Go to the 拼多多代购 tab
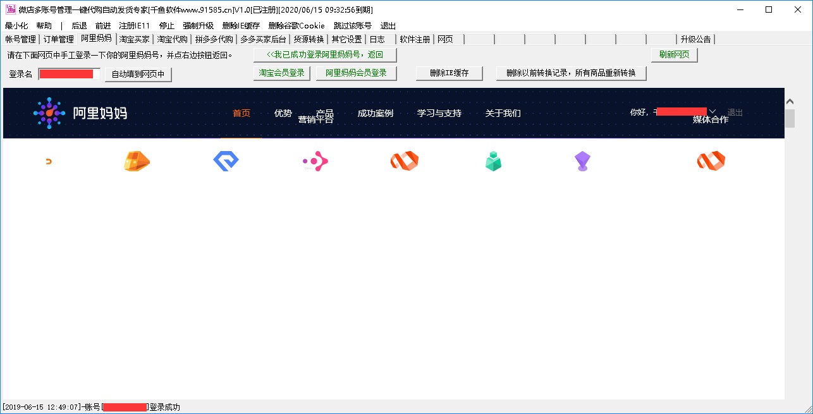 click(x=214, y=39)
